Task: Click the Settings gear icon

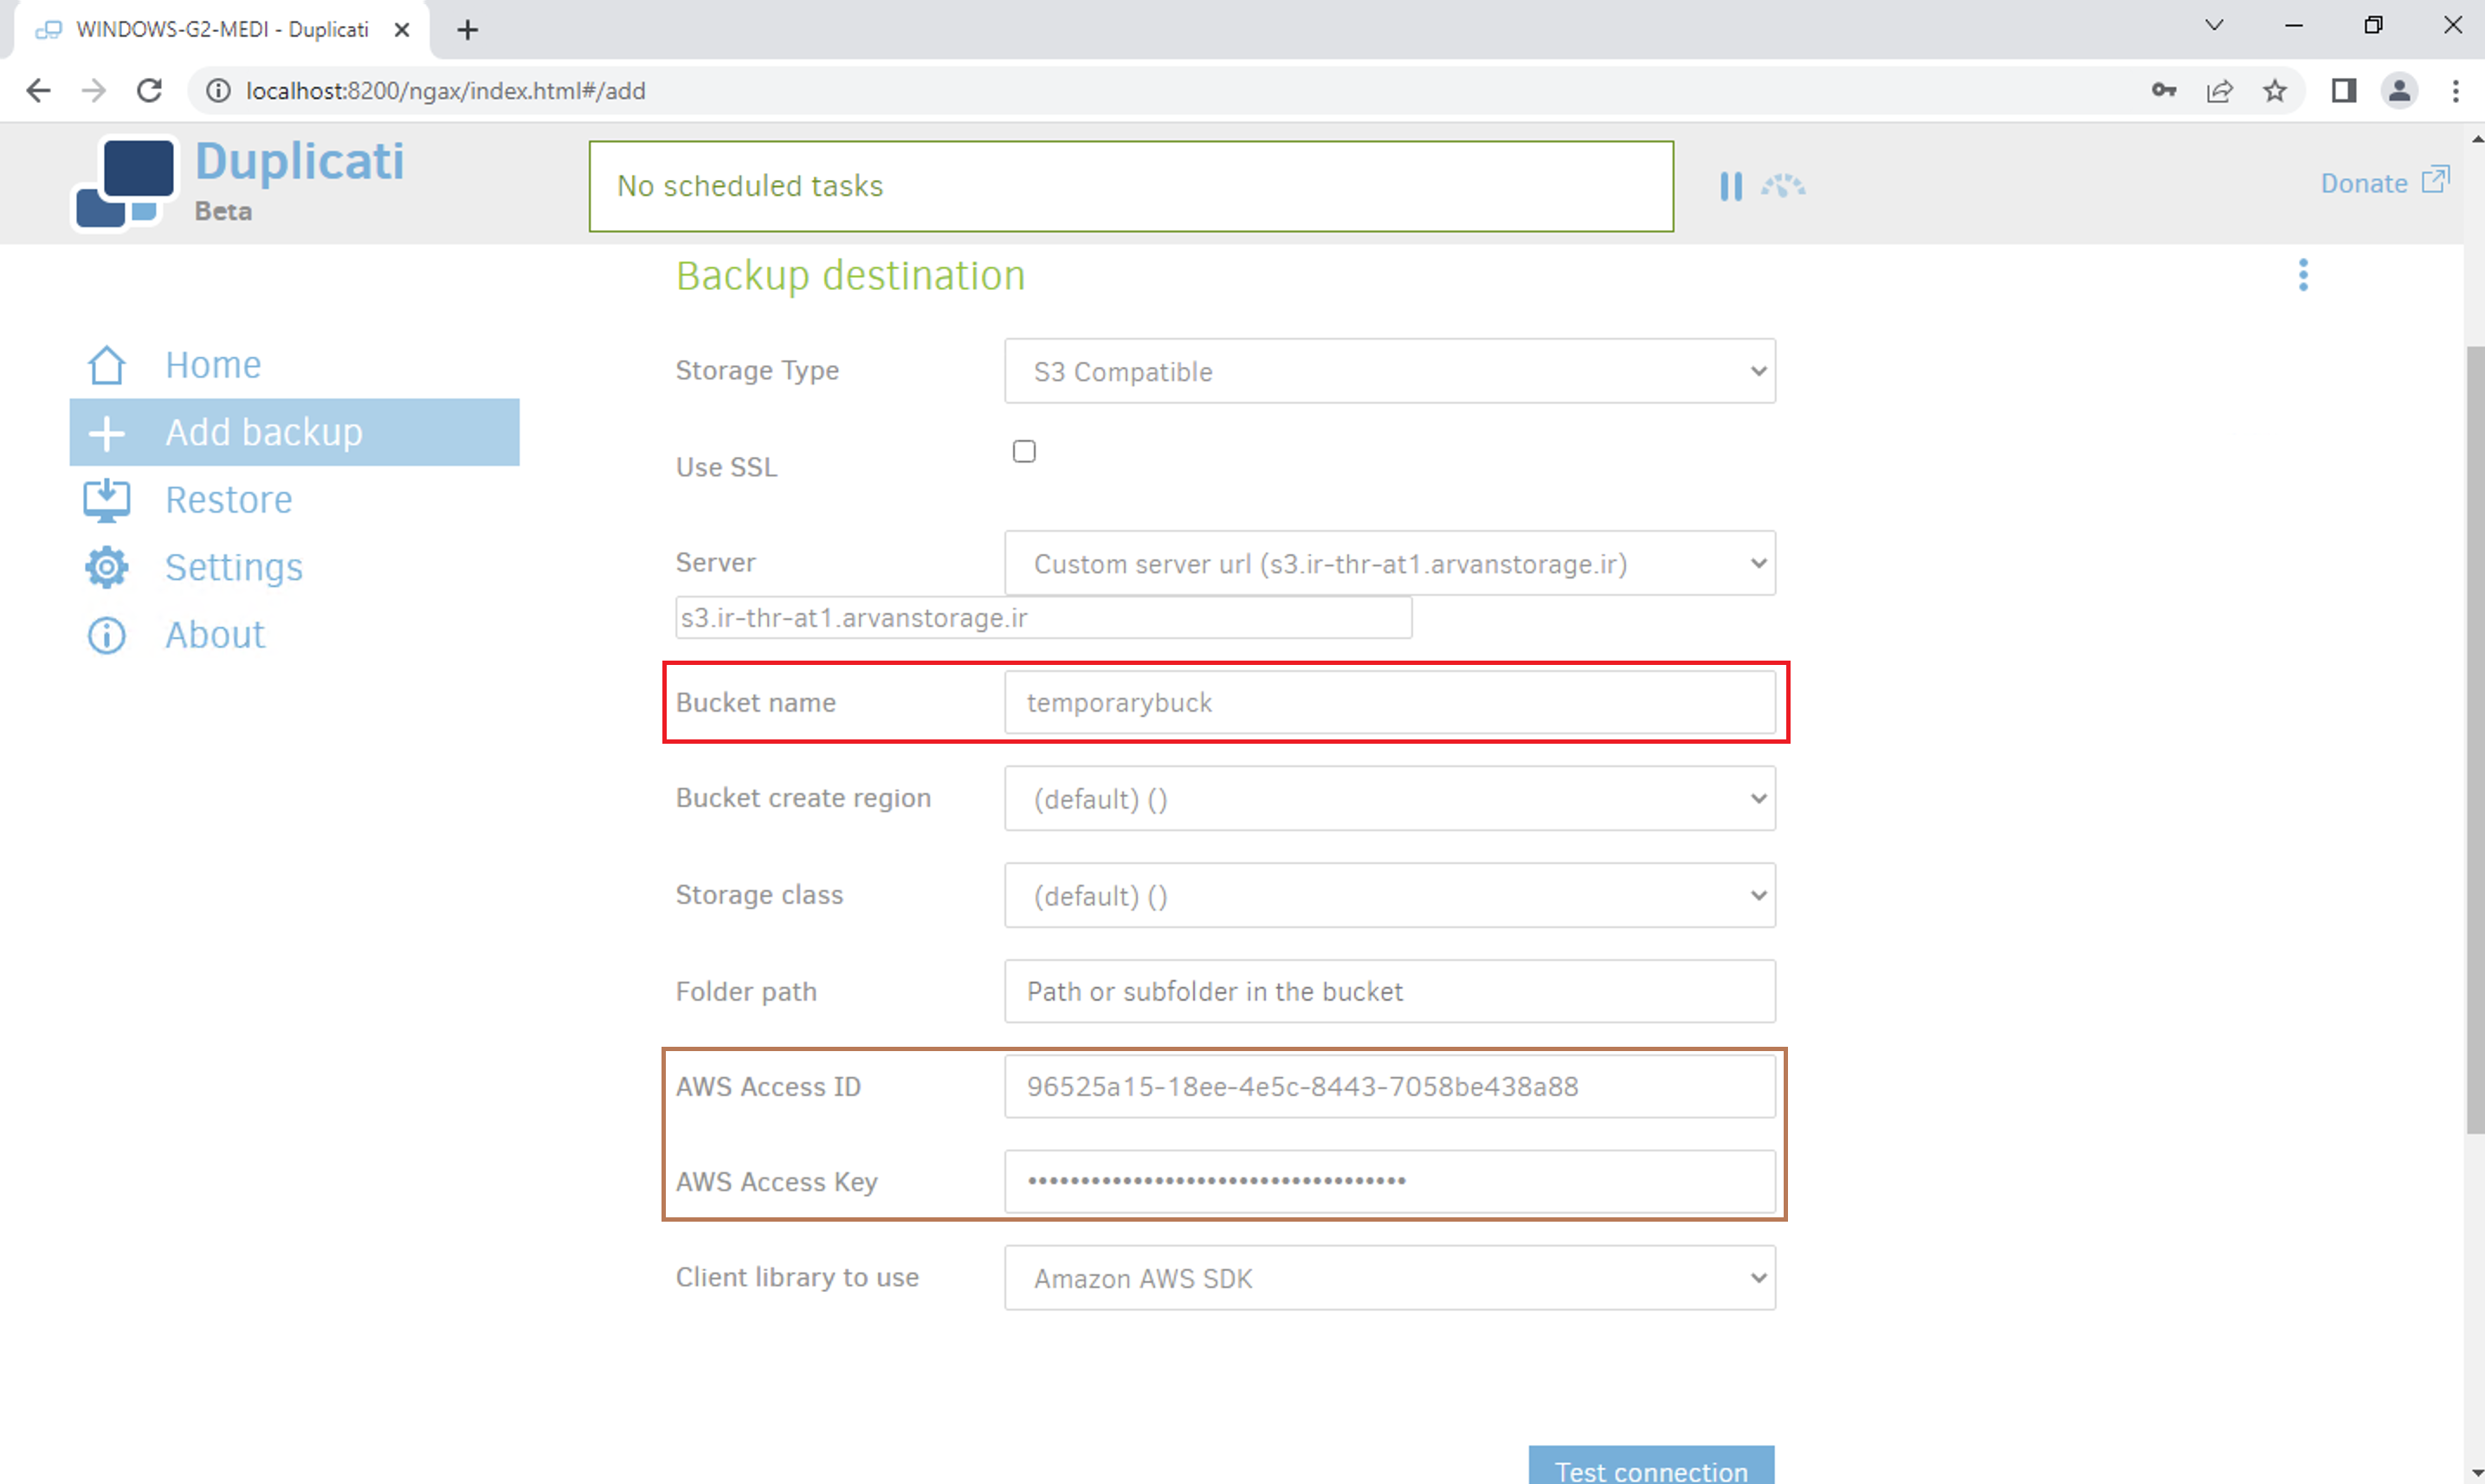Action: [x=107, y=567]
